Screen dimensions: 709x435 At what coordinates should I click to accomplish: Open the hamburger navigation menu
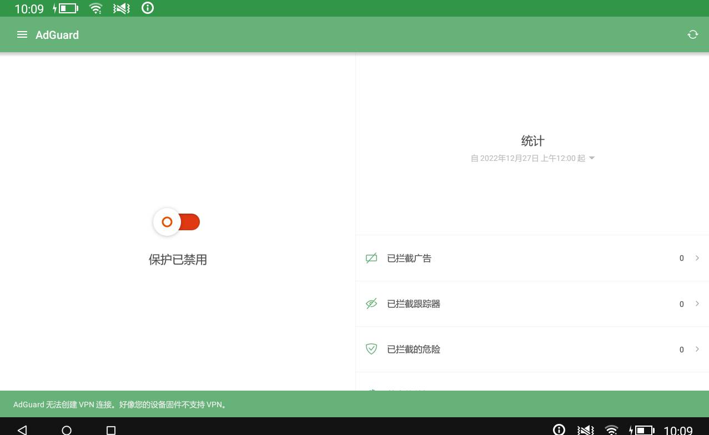pyautogui.click(x=22, y=35)
